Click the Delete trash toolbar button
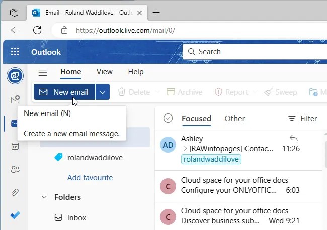 [134, 92]
